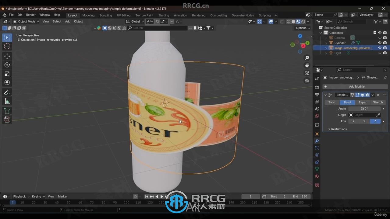The width and height of the screenshot is (390, 219).
Task: Select the Stretch deform mode
Action: tap(378, 103)
